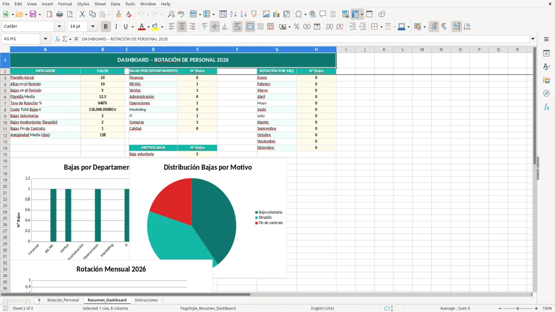The height and width of the screenshot is (312, 555).
Task: Open the font size dropdown
Action: click(92, 27)
